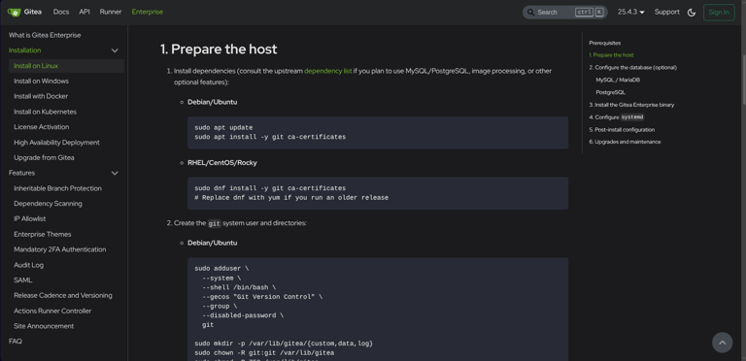Click the Gitea logo icon

coord(14,12)
